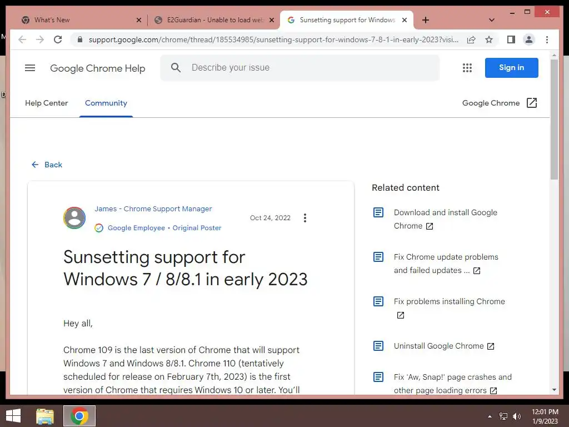Click the Describe your issue search field
This screenshot has width=569, height=427.
300,67
